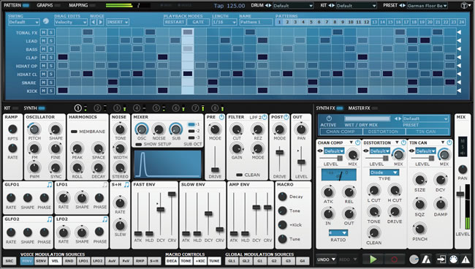Image resolution: width=475 pixels, height=269 pixels.
Task: Click the warning triangle icon
Action: point(465,259)
